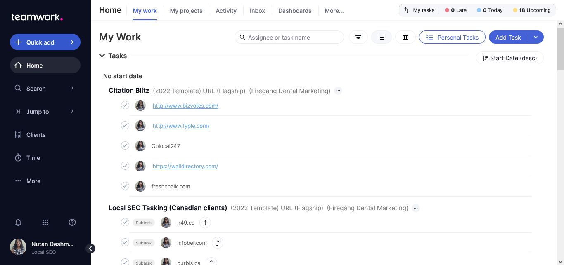Image resolution: width=564 pixels, height=265 pixels.
Task: Open the Add Task dropdown arrow
Action: coord(536,38)
